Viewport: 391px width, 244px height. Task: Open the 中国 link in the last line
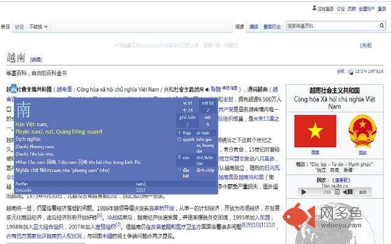[x=107, y=236]
